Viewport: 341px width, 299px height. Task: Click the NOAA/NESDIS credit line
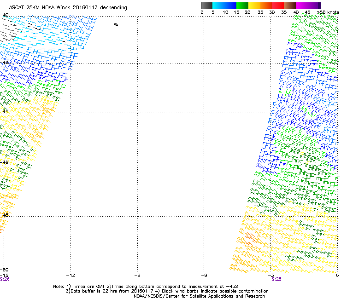[x=199, y=296]
